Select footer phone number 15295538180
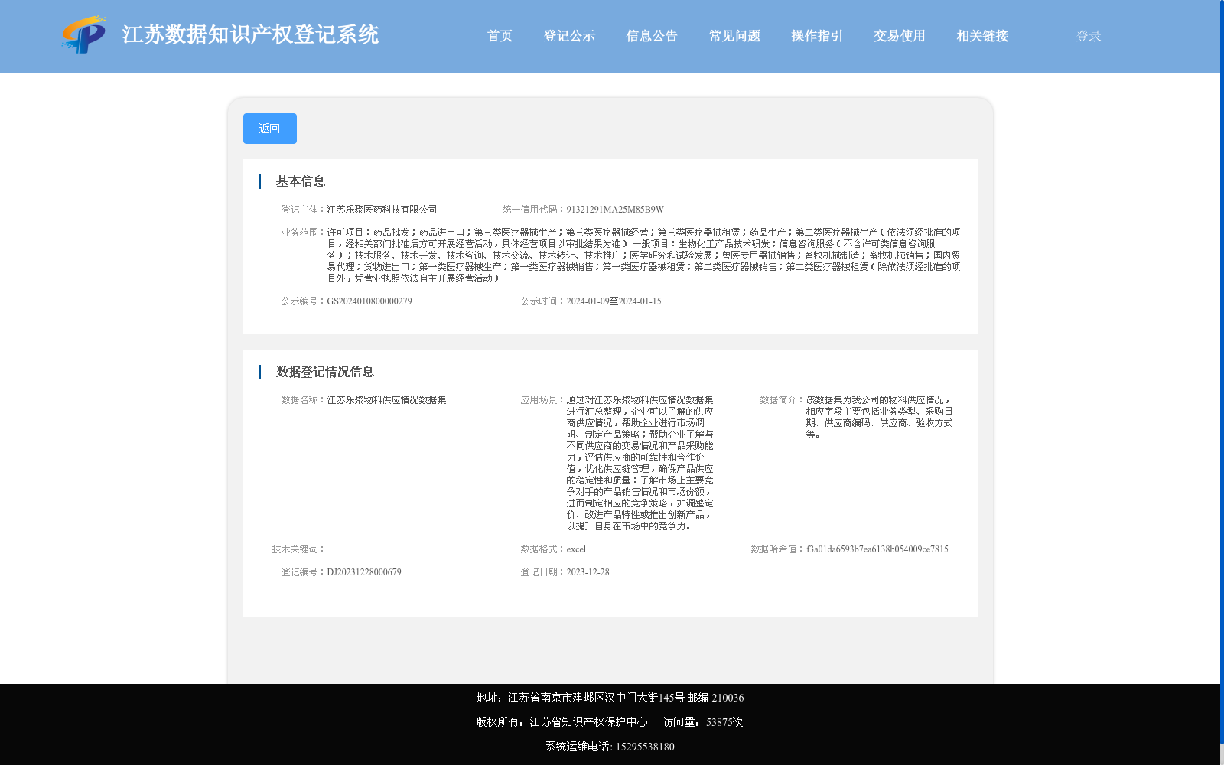 tap(645, 747)
